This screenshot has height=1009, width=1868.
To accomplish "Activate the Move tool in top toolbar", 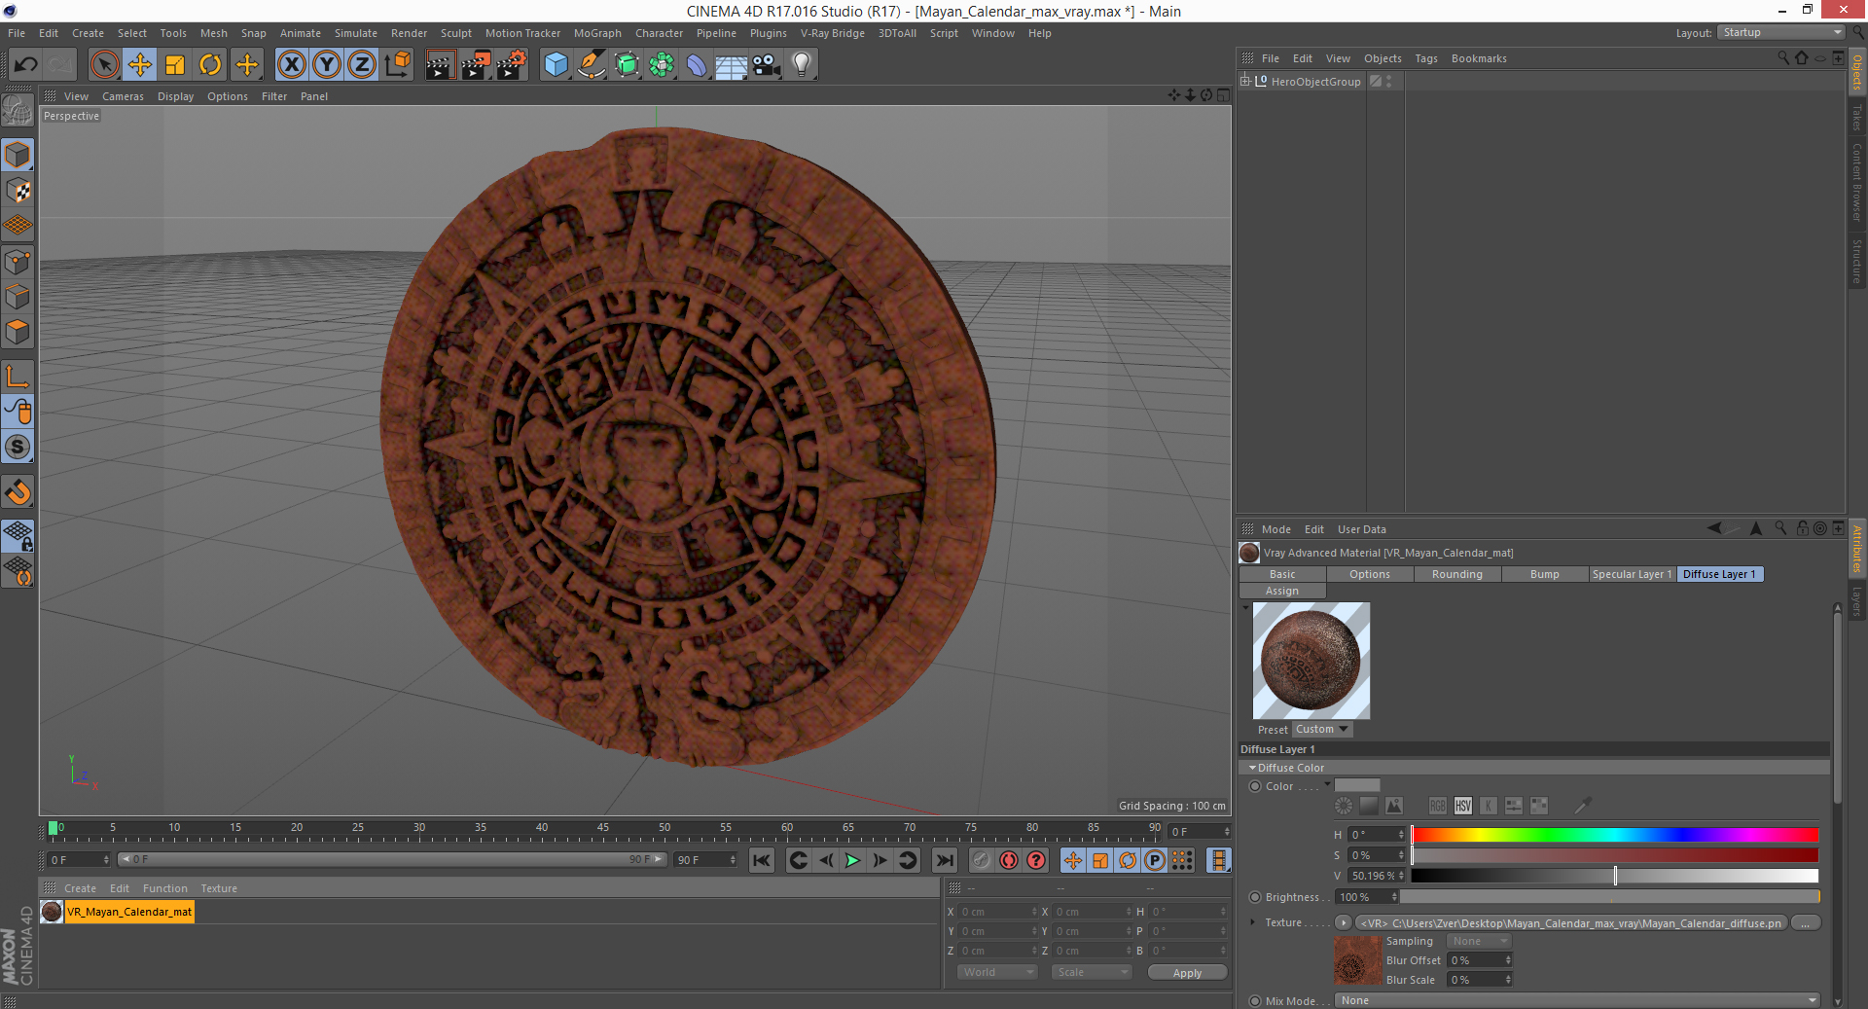I will pyautogui.click(x=140, y=65).
